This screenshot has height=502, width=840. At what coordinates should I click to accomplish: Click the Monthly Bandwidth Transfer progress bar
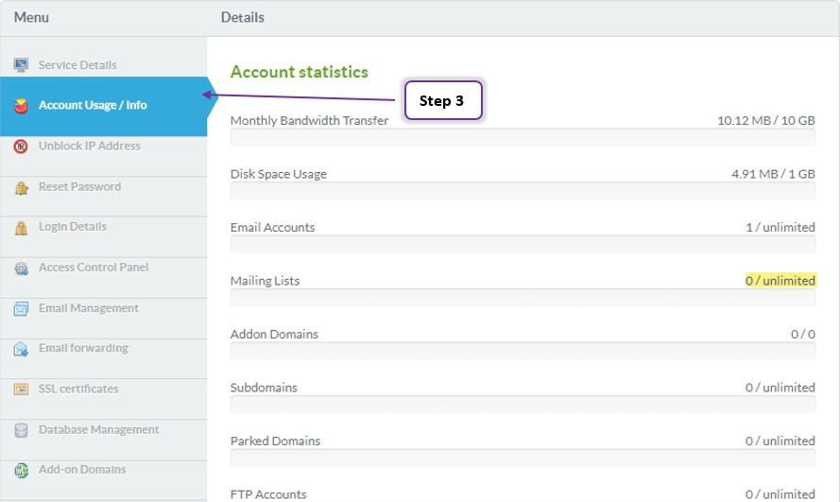pyautogui.click(x=523, y=137)
